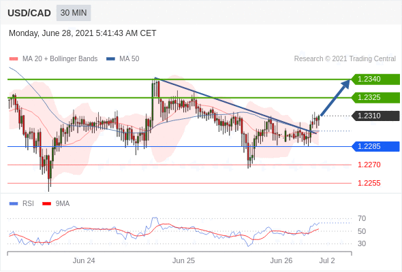Click the black 1.2310 current price tag
The image size is (402, 272).
[x=375, y=116]
